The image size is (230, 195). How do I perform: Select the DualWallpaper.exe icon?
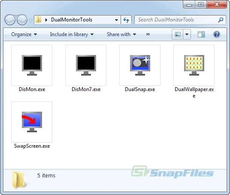pos(194,65)
